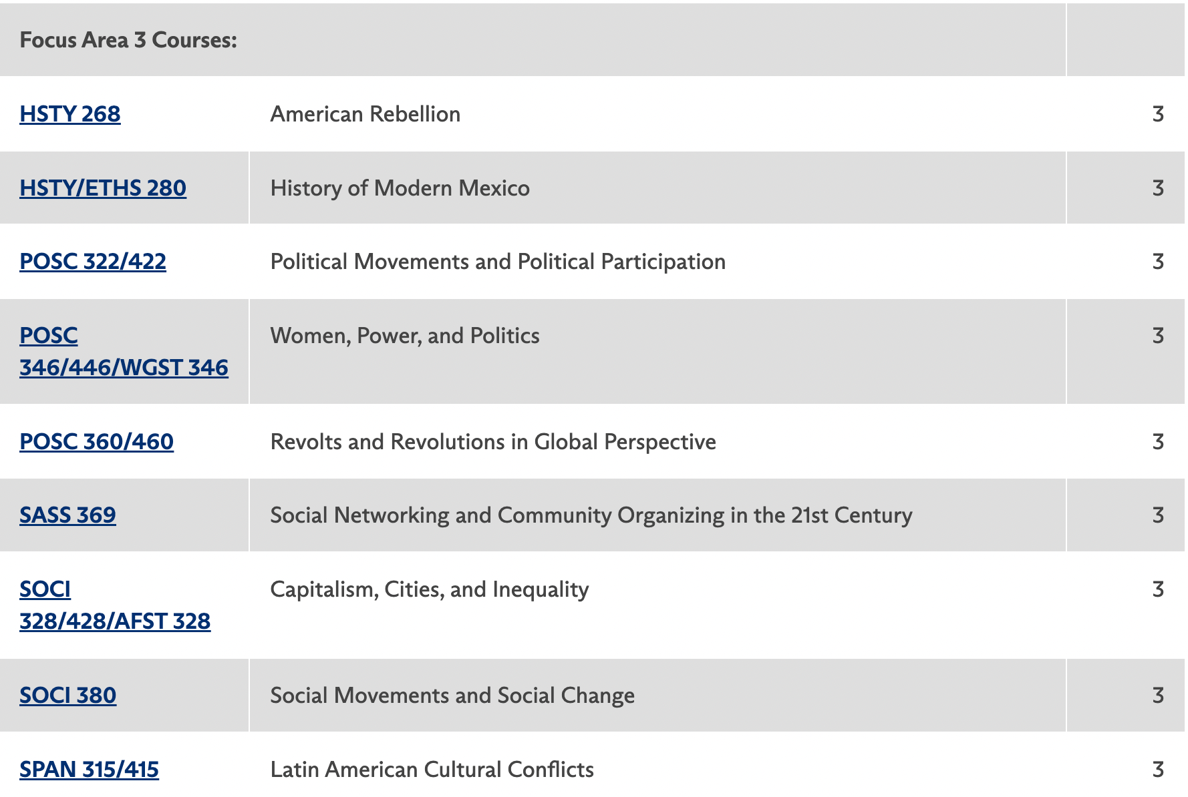Viewport: 1188px width, 797px height.
Task: Click the credit value in the SASS 369 row
Action: click(x=1158, y=515)
